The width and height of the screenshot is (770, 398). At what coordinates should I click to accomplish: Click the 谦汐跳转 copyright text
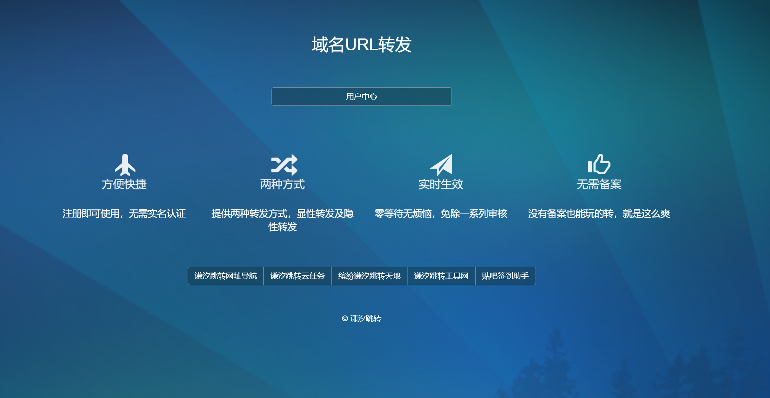(x=362, y=318)
